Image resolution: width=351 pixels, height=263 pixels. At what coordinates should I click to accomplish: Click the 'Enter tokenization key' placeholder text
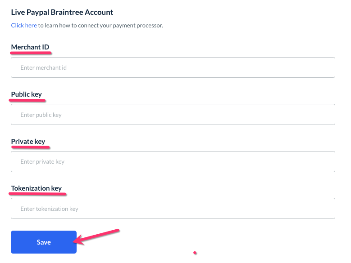tap(50, 209)
